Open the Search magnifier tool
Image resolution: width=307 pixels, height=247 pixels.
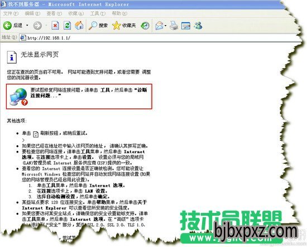click(x=93, y=26)
